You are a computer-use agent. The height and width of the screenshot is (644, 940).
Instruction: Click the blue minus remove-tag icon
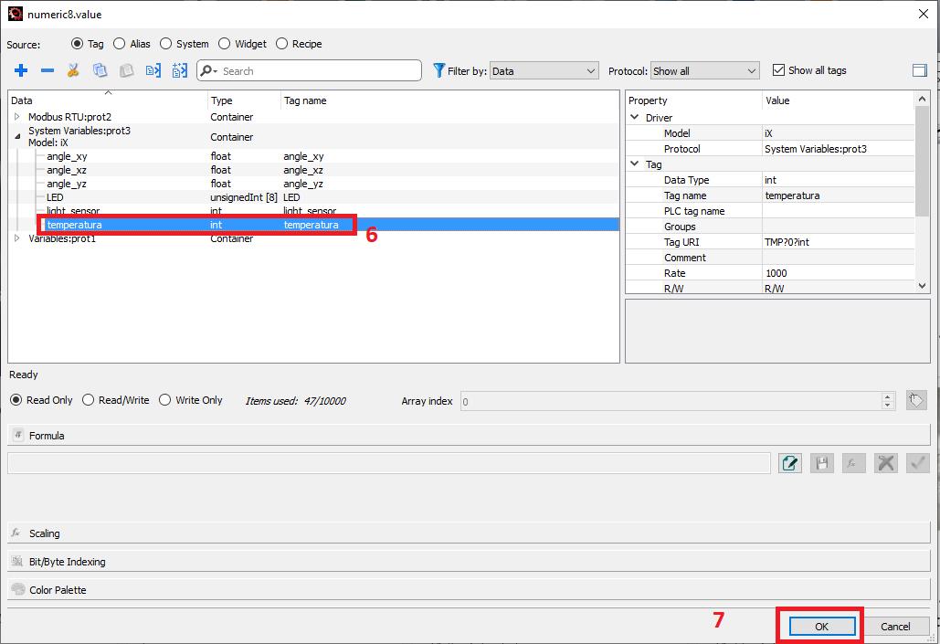[48, 70]
